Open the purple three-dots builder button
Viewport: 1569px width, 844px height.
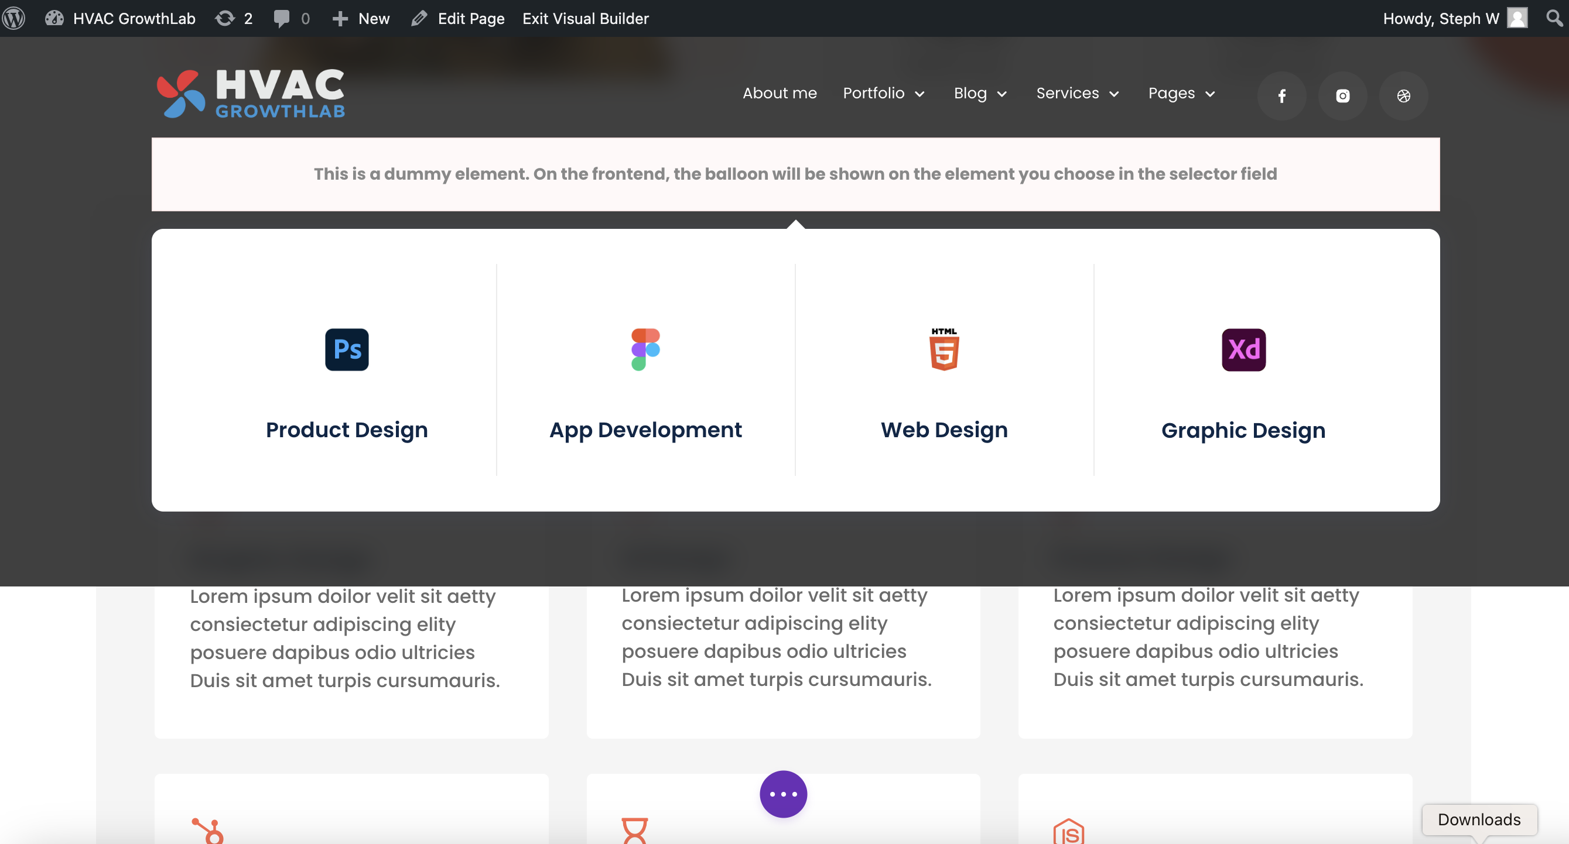tap(783, 794)
